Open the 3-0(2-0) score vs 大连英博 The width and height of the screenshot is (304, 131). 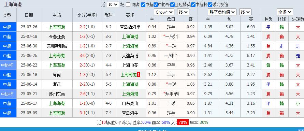87,56
